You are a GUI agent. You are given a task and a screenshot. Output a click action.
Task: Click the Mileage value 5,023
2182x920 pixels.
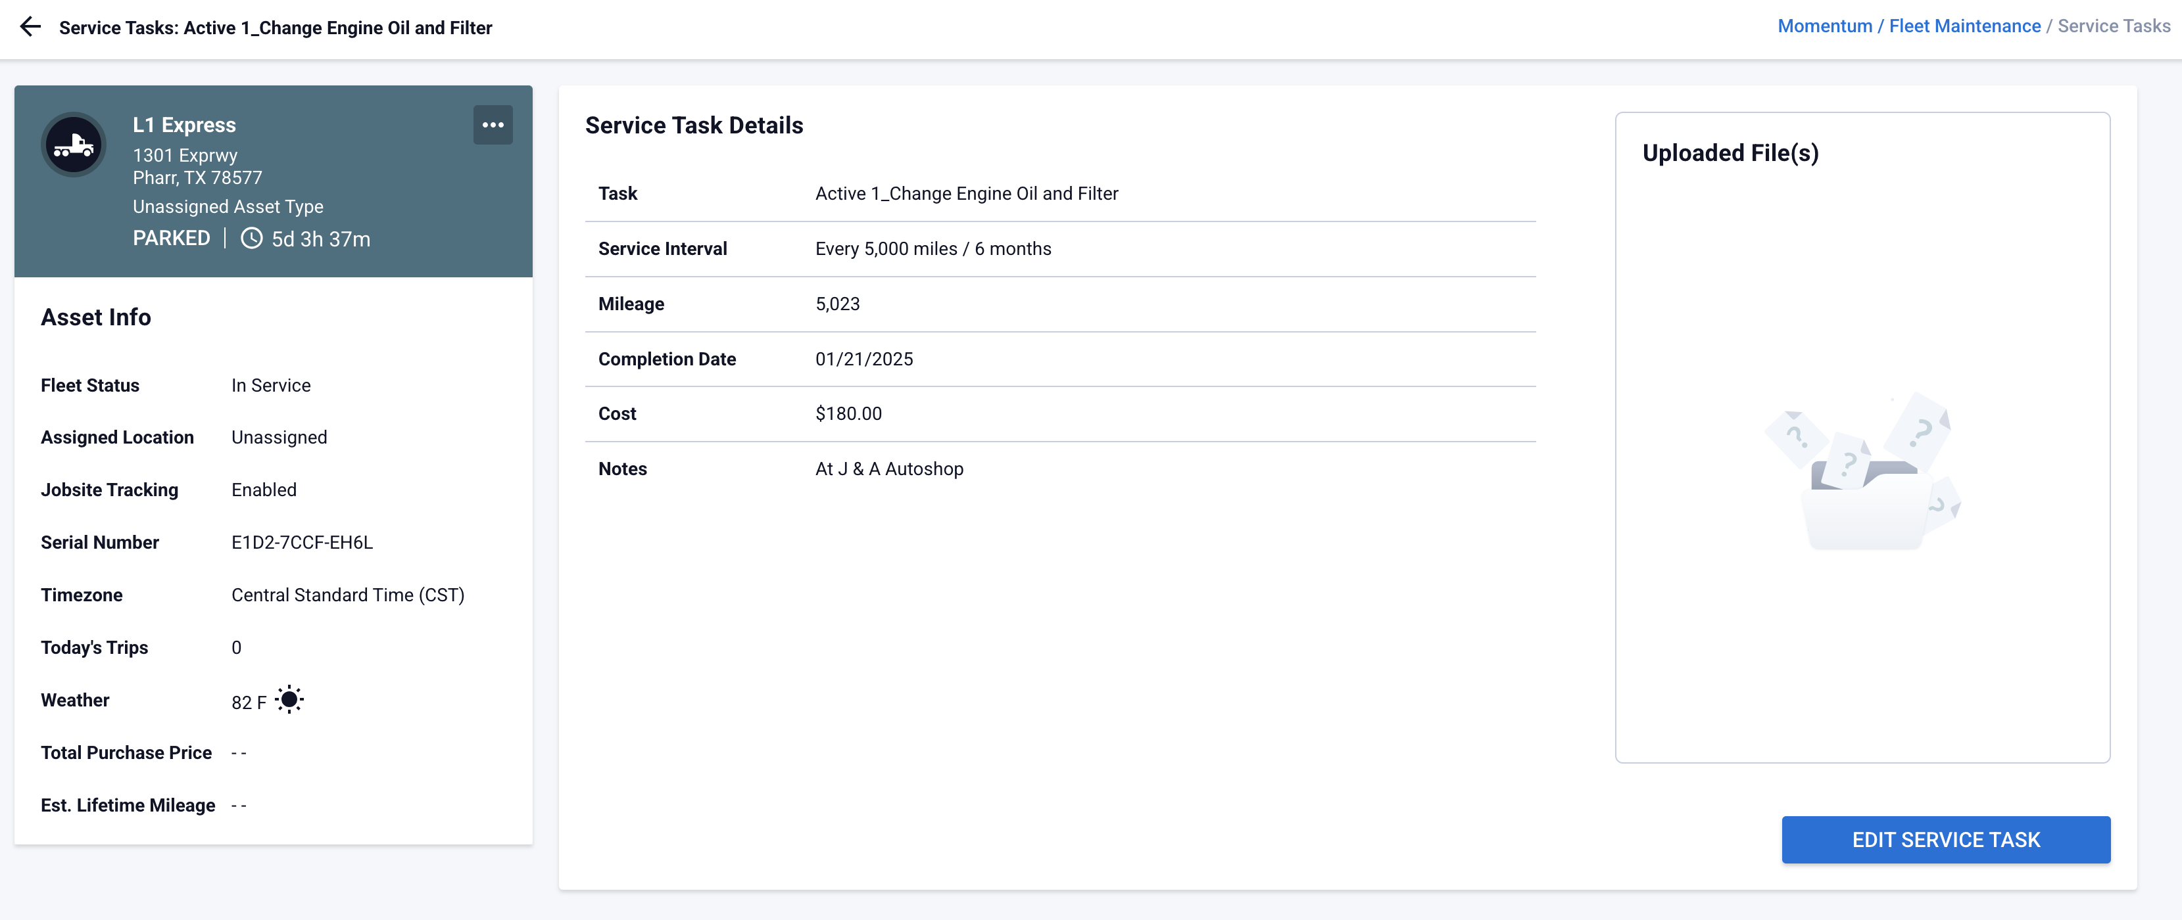[x=837, y=304]
